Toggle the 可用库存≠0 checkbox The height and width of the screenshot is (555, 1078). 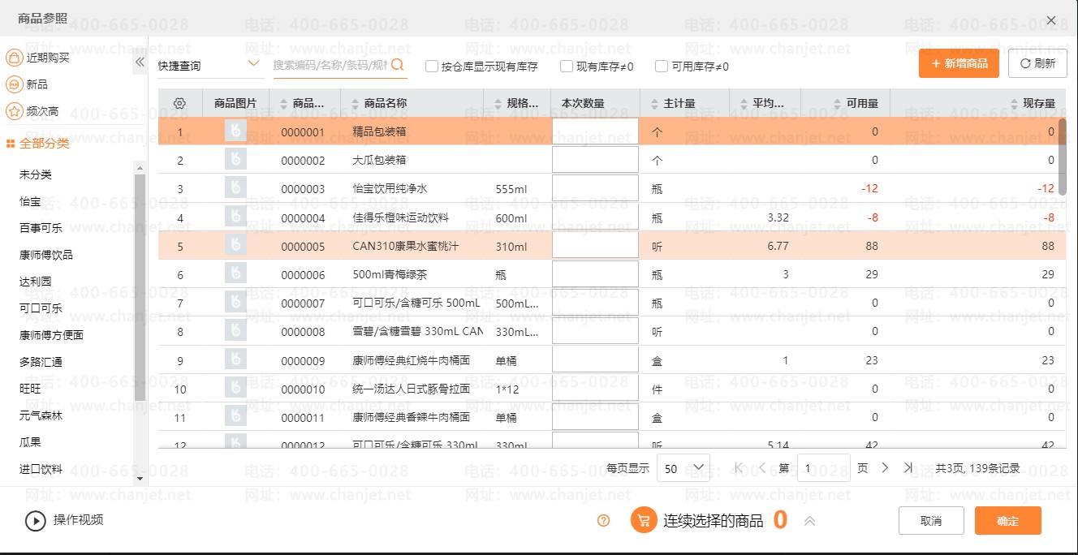click(662, 67)
